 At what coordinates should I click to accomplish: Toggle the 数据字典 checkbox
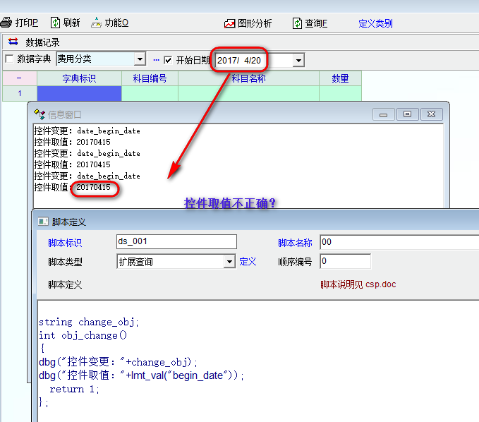tap(9, 59)
